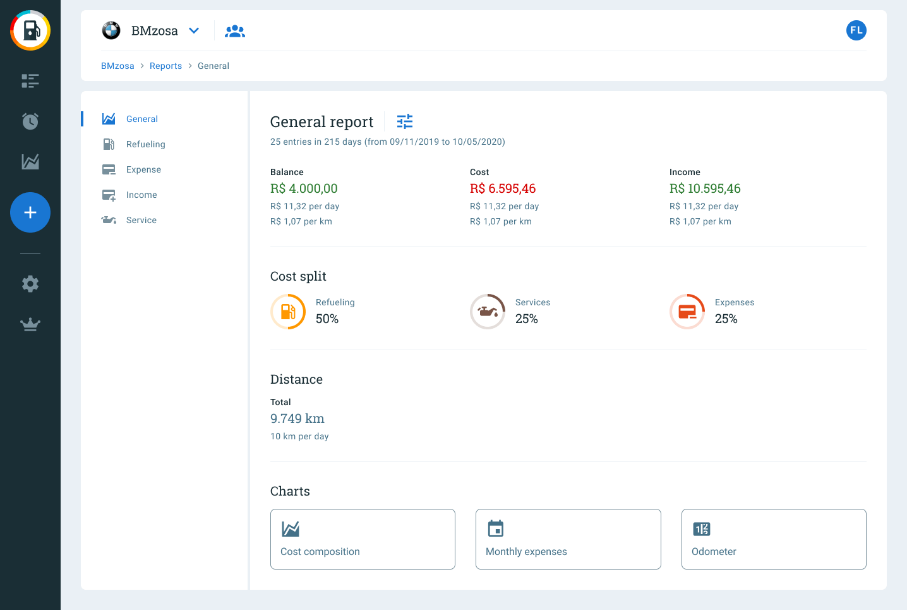907x610 pixels.
Task: Go to the Service report
Action: 141,220
